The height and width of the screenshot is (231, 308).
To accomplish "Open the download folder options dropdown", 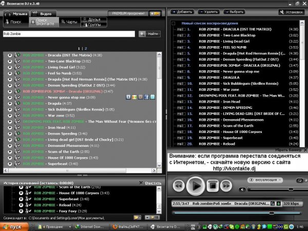I will tap(152, 218).
